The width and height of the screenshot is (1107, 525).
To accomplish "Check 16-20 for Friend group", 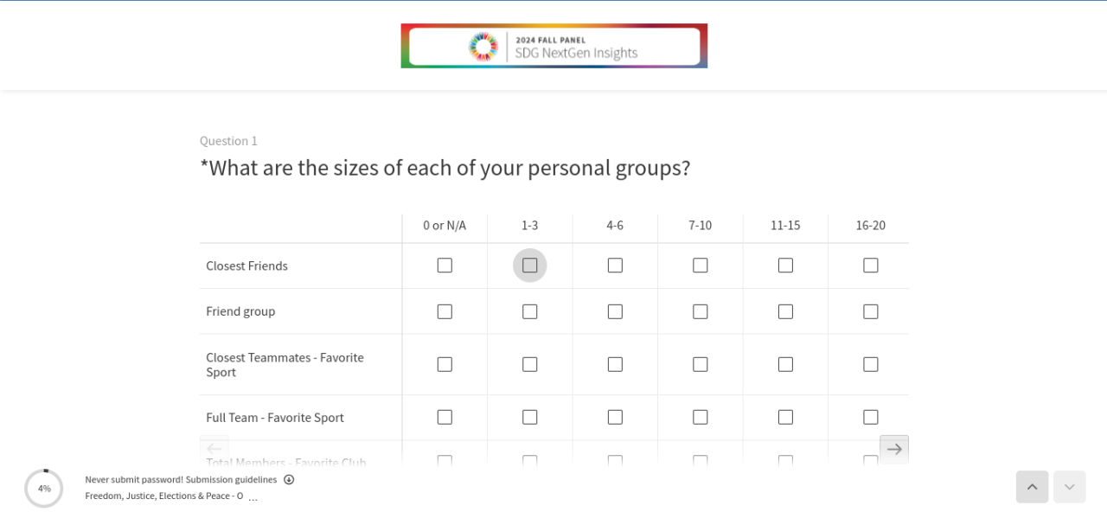I will click(871, 311).
